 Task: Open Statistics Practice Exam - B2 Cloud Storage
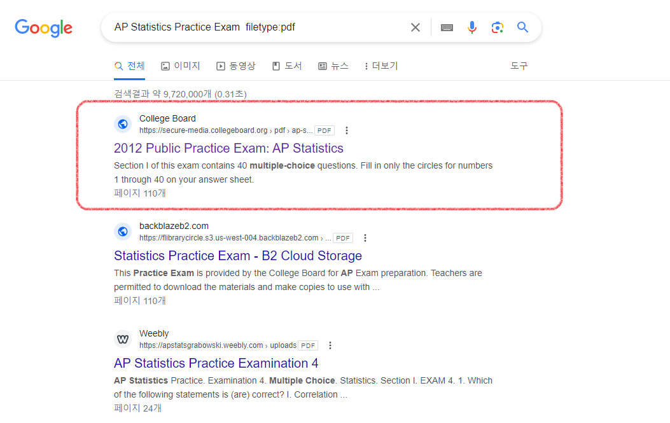coord(238,256)
